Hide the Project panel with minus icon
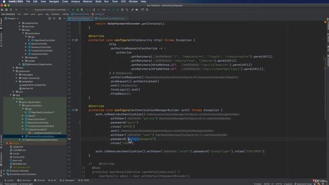 pyautogui.click(x=64, y=18)
